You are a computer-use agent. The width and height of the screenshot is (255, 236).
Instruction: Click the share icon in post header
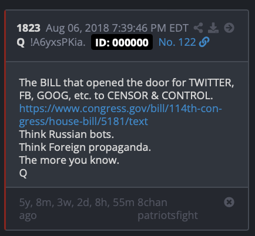click(198, 28)
